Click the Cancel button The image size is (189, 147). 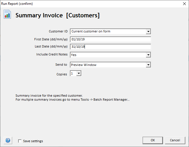pos(175,140)
